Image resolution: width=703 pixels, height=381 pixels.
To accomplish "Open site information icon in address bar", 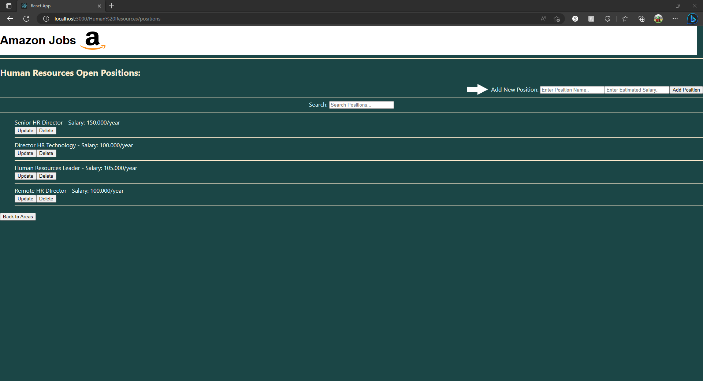I will (46, 19).
